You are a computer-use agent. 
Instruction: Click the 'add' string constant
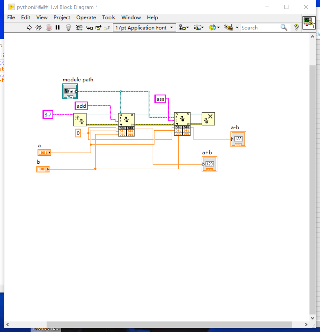click(x=81, y=106)
